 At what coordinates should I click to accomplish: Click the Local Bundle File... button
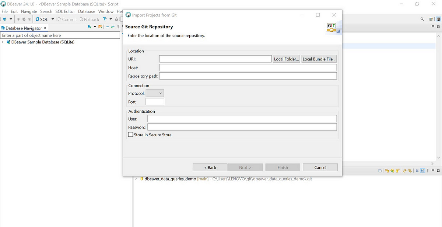[x=319, y=59]
